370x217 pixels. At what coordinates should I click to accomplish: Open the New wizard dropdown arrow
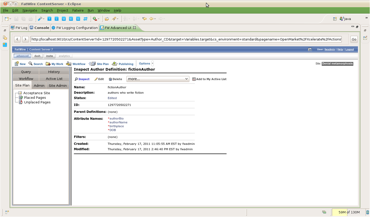(x=10, y=19)
